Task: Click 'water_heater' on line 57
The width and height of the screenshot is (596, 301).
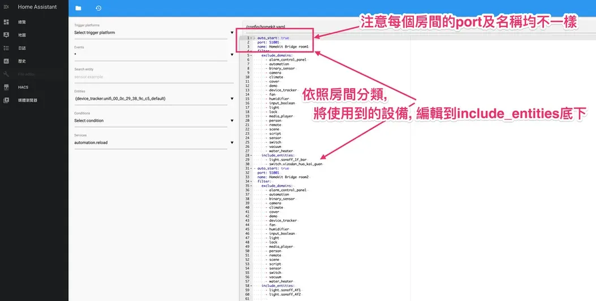Action: pos(281,281)
